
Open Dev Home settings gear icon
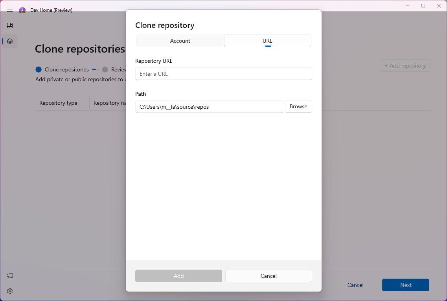pos(9,291)
